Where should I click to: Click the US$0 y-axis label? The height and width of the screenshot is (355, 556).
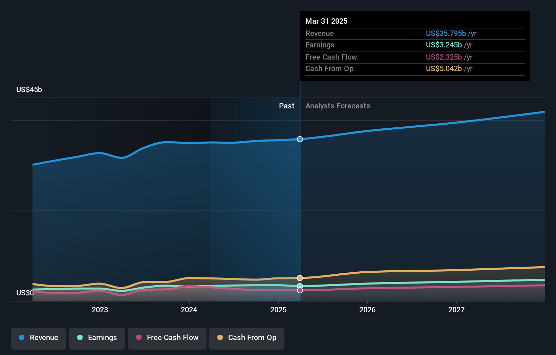(x=25, y=293)
